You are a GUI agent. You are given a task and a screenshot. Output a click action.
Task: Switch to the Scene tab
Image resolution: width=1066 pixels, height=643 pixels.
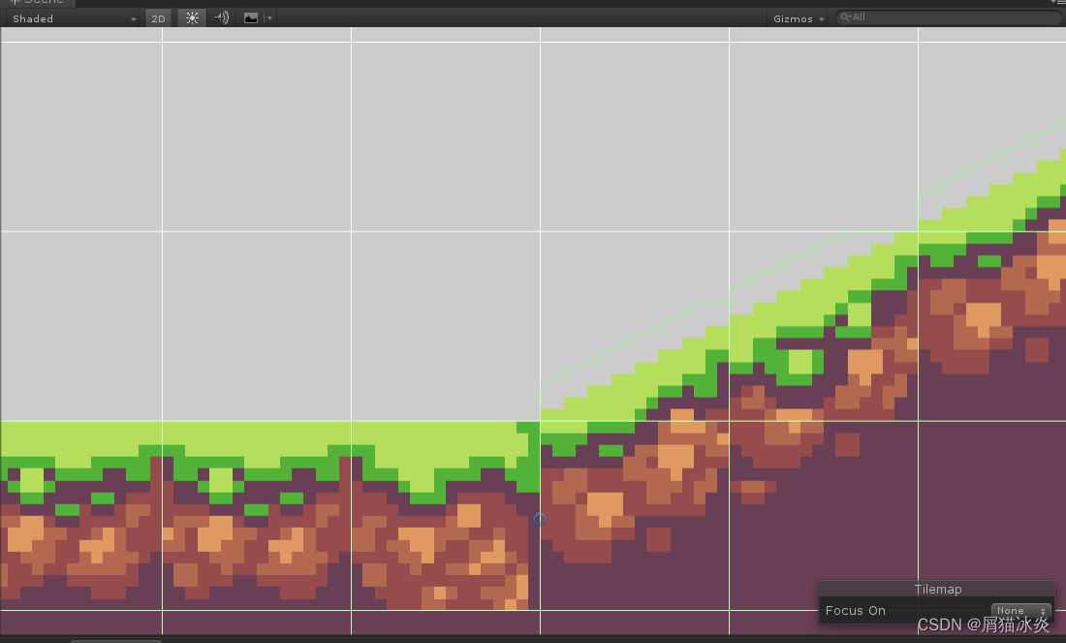click(39, 2)
